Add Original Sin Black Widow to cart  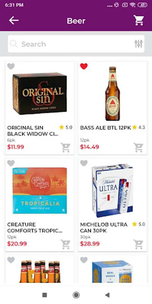65,147
